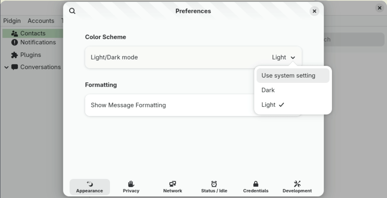Screen dimensions: 387x198
Task: Click the Plugins puzzle-piece icon
Action: (15, 55)
